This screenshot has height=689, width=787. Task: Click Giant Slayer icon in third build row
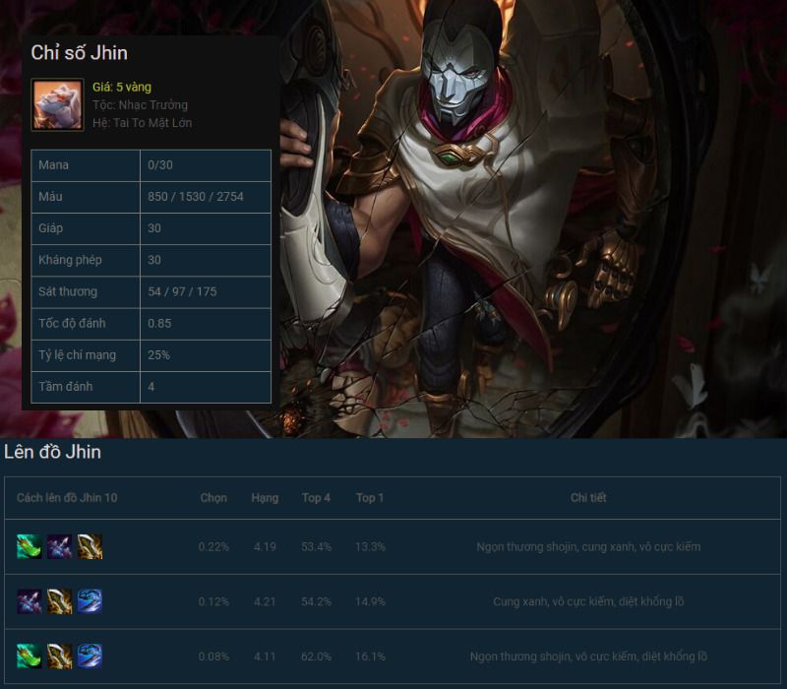90,656
